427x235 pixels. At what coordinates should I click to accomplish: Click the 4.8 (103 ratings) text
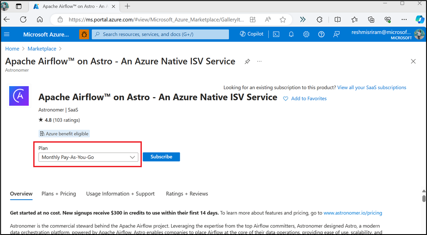[x=59, y=120]
